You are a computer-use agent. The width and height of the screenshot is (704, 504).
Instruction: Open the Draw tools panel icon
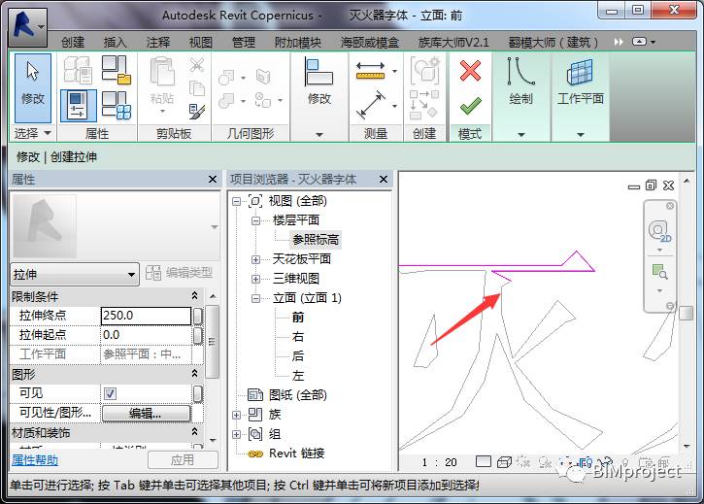tap(520, 72)
